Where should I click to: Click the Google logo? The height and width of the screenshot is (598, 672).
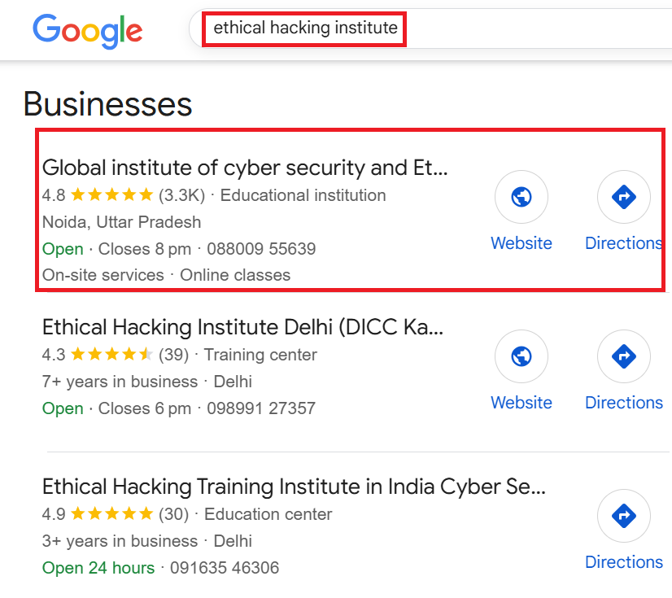click(x=88, y=30)
